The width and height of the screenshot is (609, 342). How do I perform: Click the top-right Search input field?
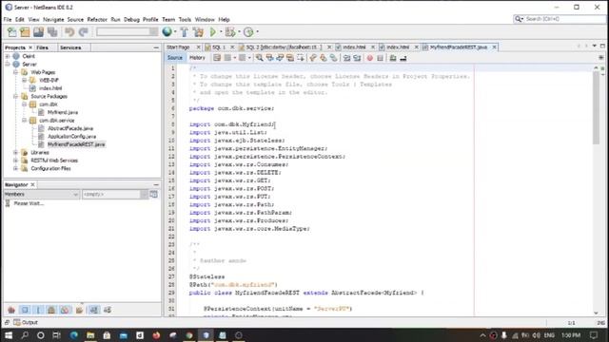pos(559,19)
